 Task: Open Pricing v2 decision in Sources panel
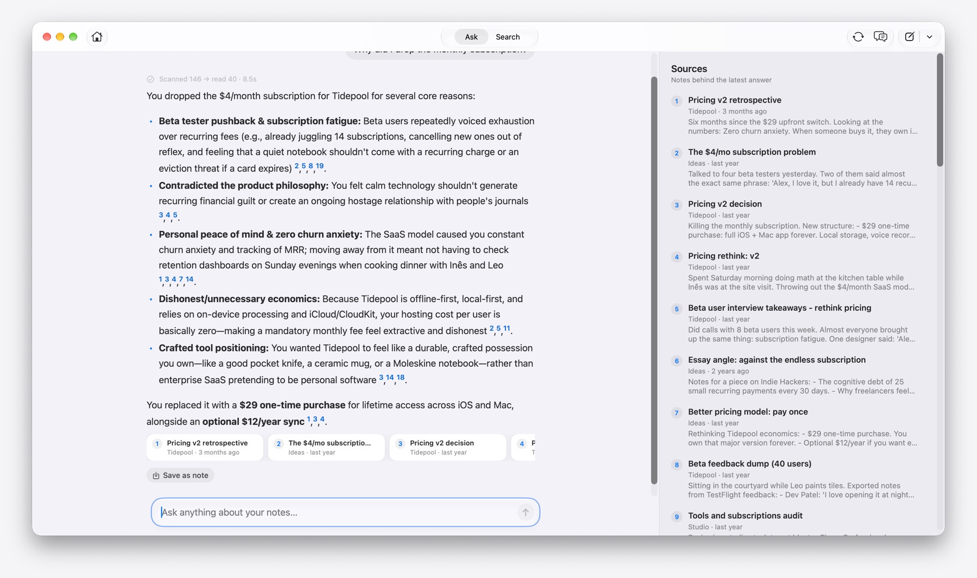pos(795,220)
